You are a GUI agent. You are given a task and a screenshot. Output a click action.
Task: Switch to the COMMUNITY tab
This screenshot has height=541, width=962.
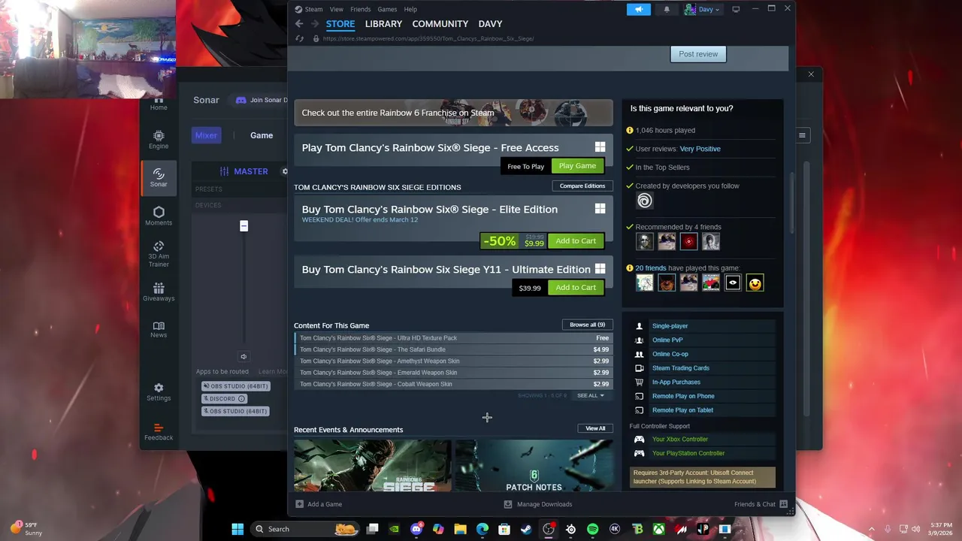[x=440, y=24]
